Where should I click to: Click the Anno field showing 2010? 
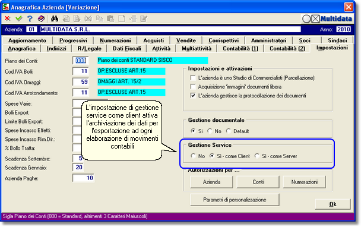pyautogui.click(x=344, y=29)
